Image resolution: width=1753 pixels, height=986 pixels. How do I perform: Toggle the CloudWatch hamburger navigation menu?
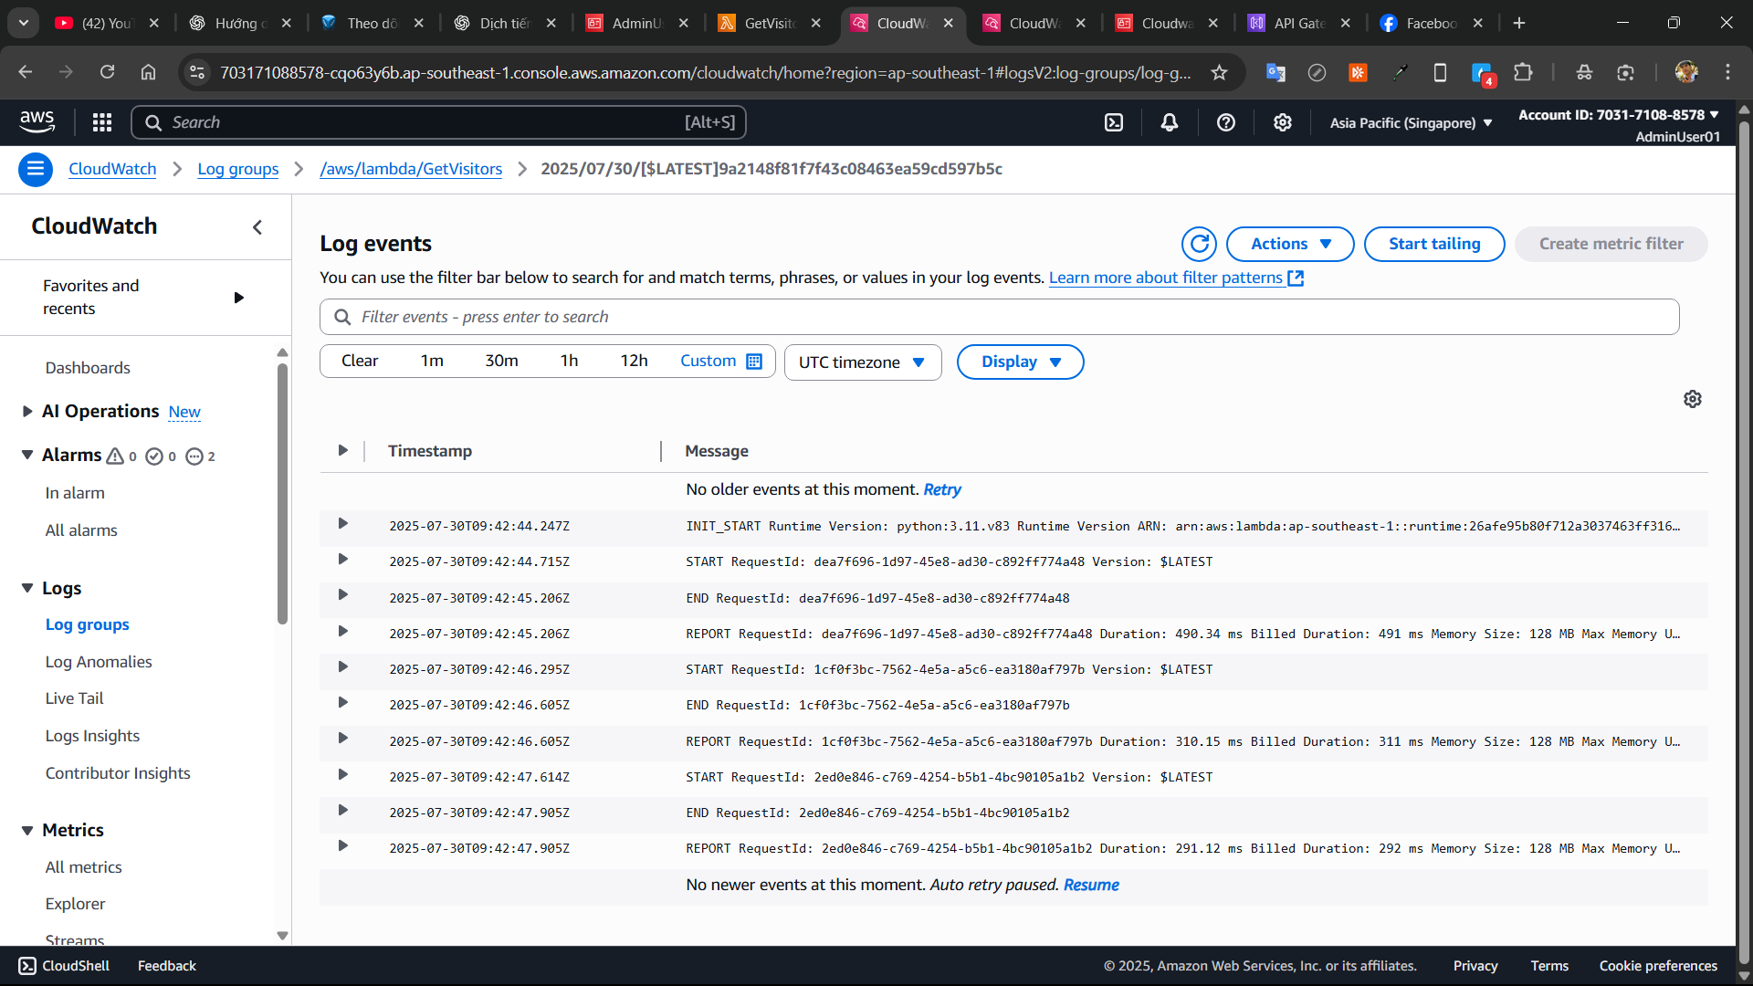point(36,169)
